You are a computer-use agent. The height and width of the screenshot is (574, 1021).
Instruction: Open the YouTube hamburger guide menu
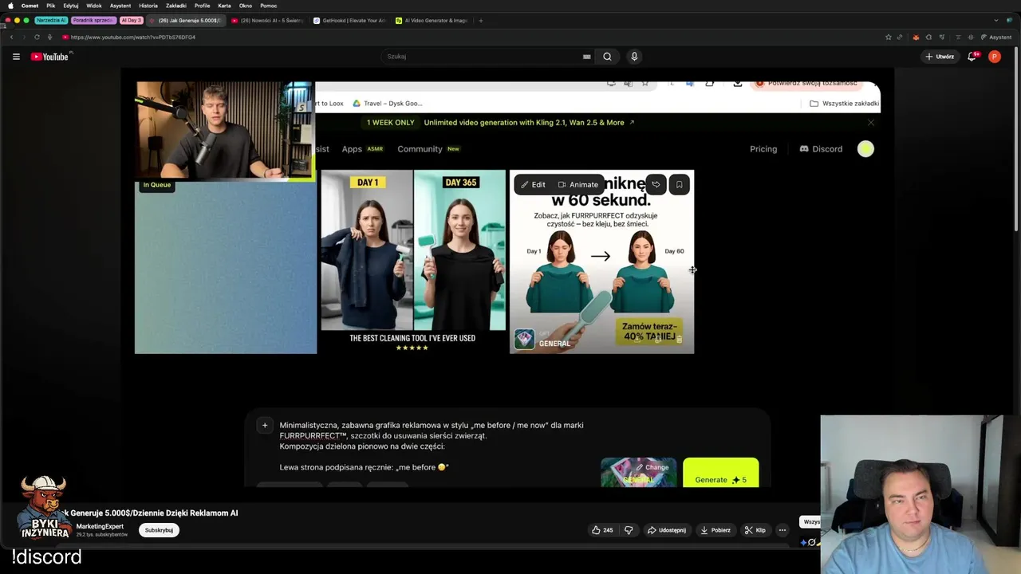coord(16,57)
